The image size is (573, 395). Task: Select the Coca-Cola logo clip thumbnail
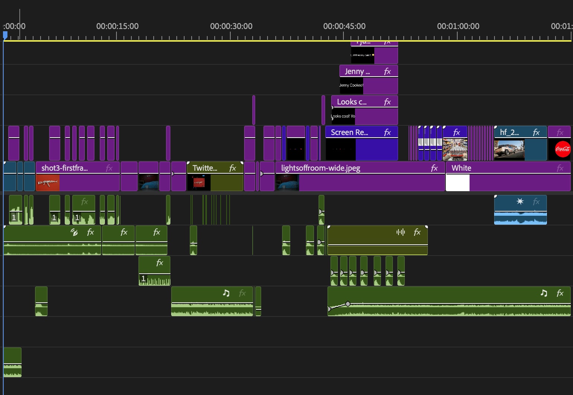click(562, 149)
